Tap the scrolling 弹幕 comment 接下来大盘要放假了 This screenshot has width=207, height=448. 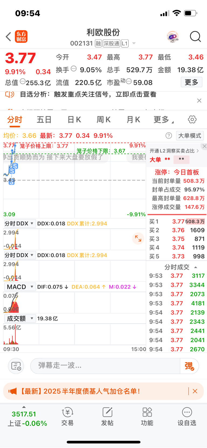click(75, 157)
